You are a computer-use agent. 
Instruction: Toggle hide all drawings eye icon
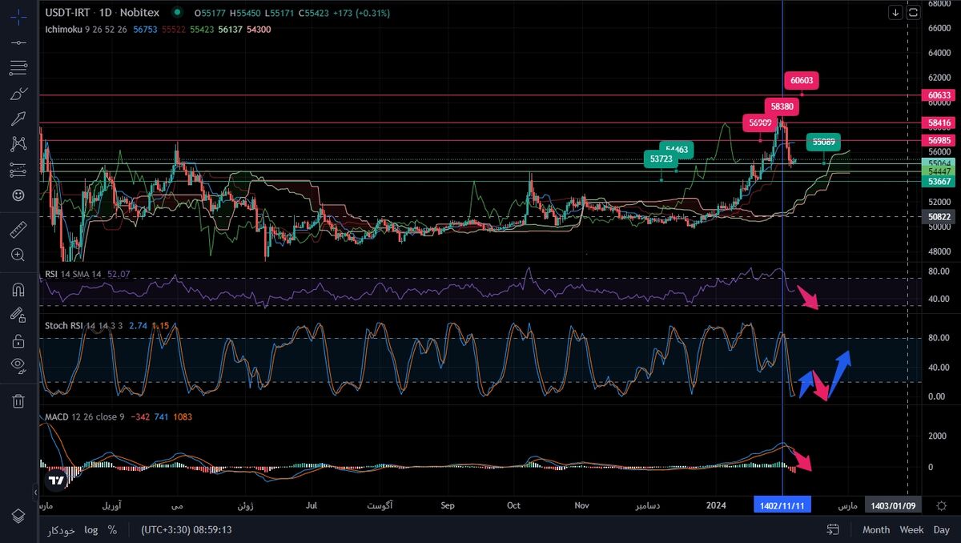[x=18, y=366]
